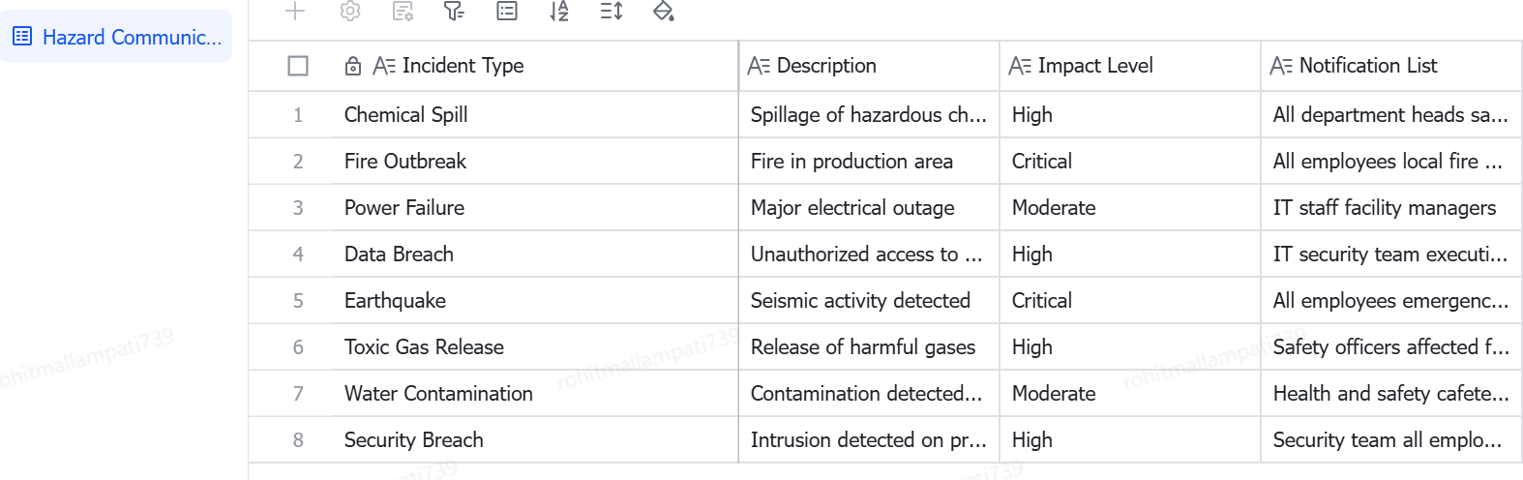This screenshot has height=480, width=1523.
Task: Adjust row height using toolbar icon
Action: coord(612,11)
